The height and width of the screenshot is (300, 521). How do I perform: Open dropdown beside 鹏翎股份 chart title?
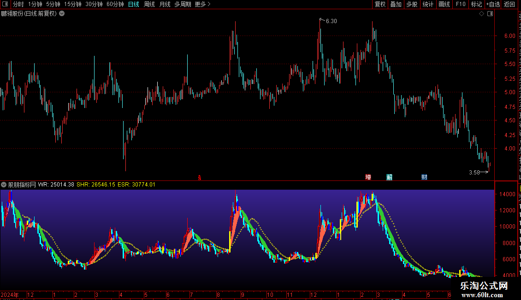click(62, 14)
